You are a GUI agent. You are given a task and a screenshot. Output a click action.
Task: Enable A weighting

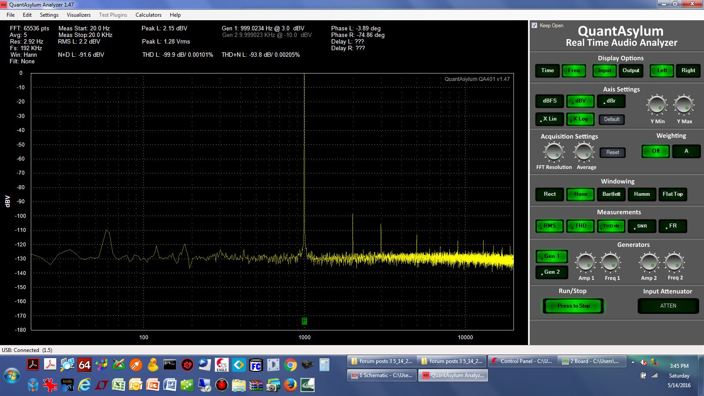coord(686,151)
